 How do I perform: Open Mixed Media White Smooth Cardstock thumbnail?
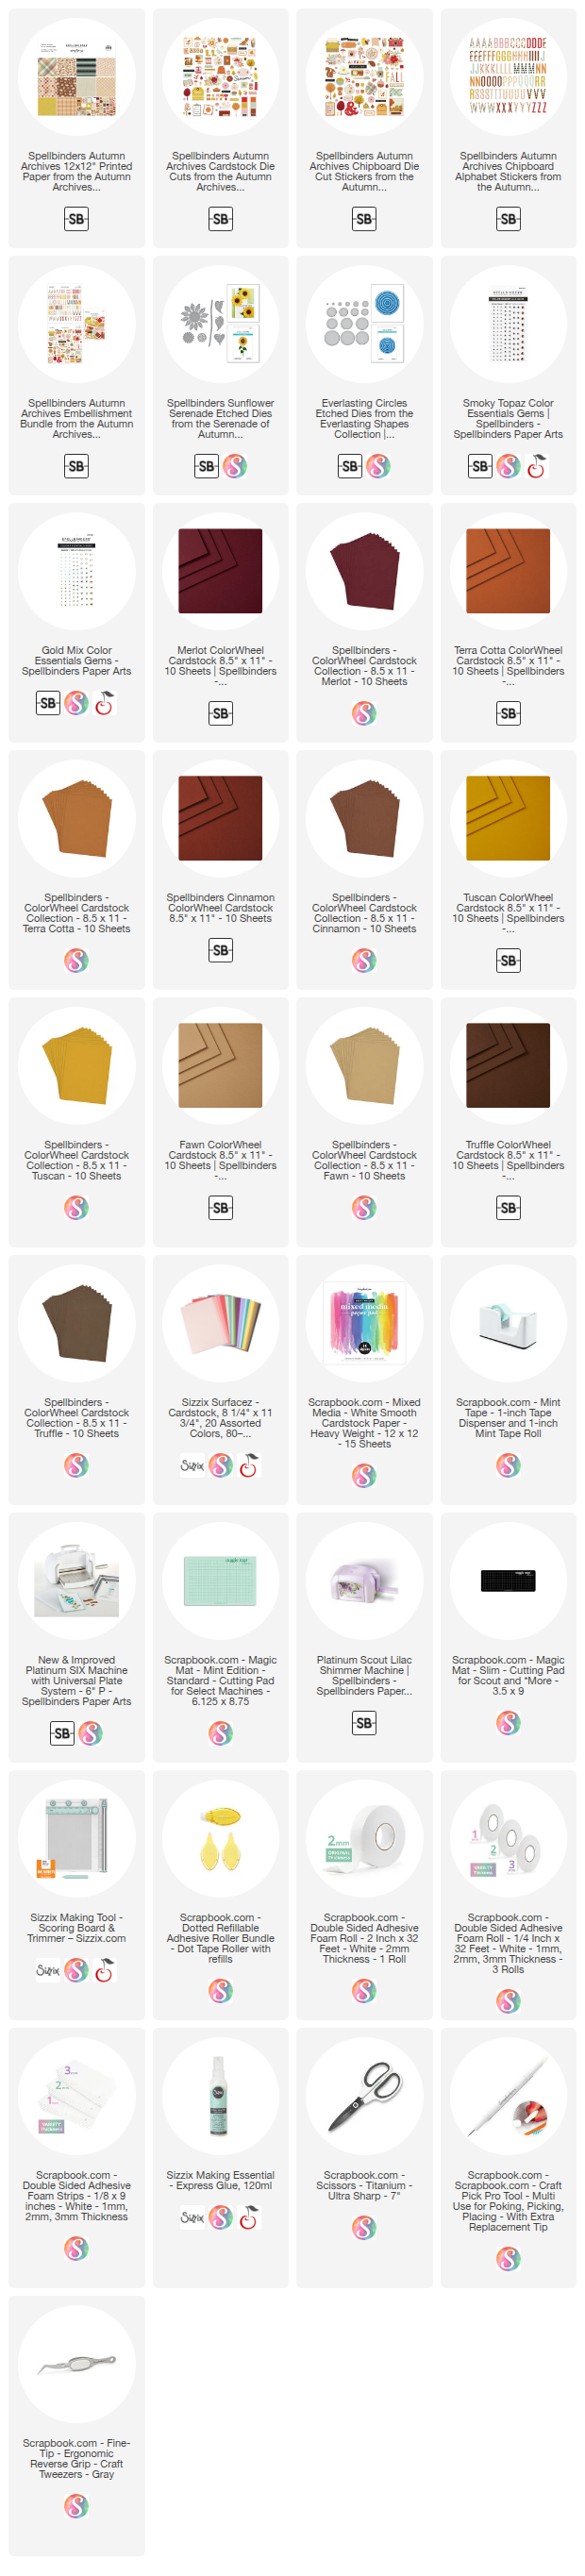364,1323
